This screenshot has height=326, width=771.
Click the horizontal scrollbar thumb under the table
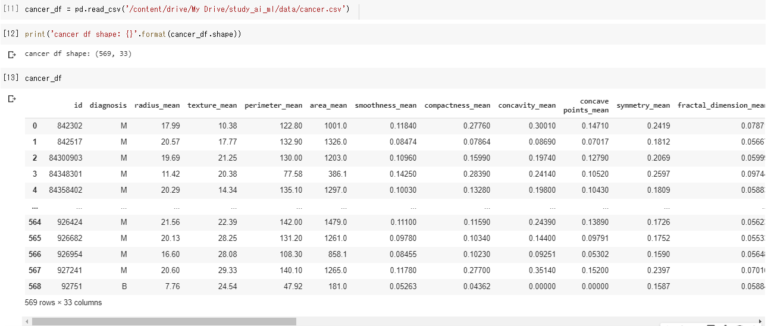coord(164,321)
